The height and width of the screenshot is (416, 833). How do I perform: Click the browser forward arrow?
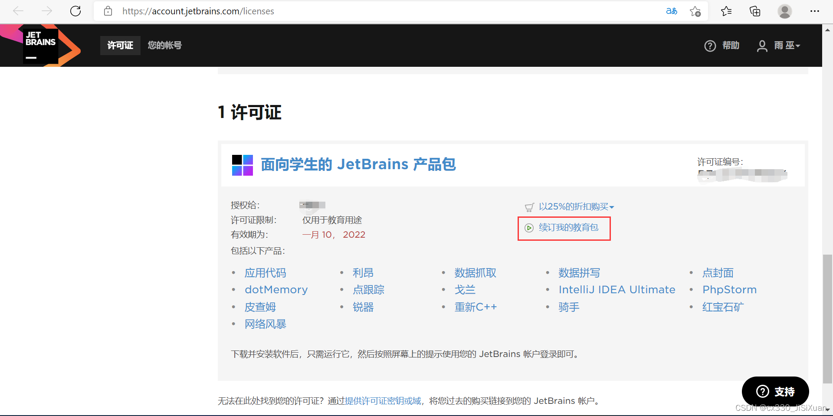pyautogui.click(x=47, y=11)
